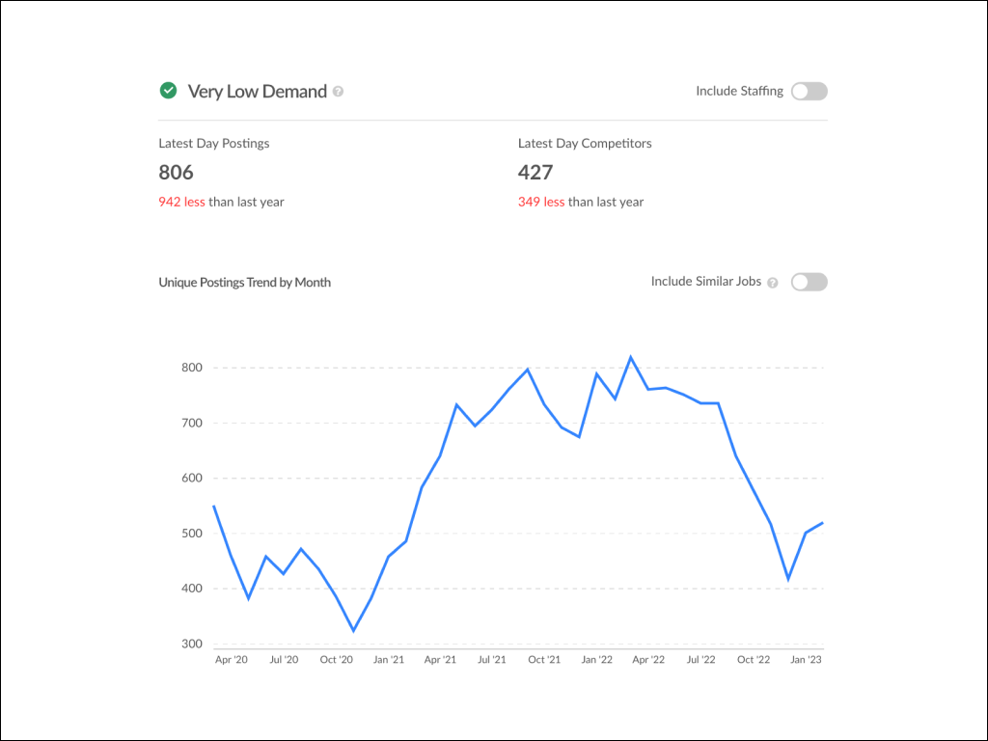988x741 pixels.
Task: Click the 806 postings value
Action: click(x=176, y=172)
